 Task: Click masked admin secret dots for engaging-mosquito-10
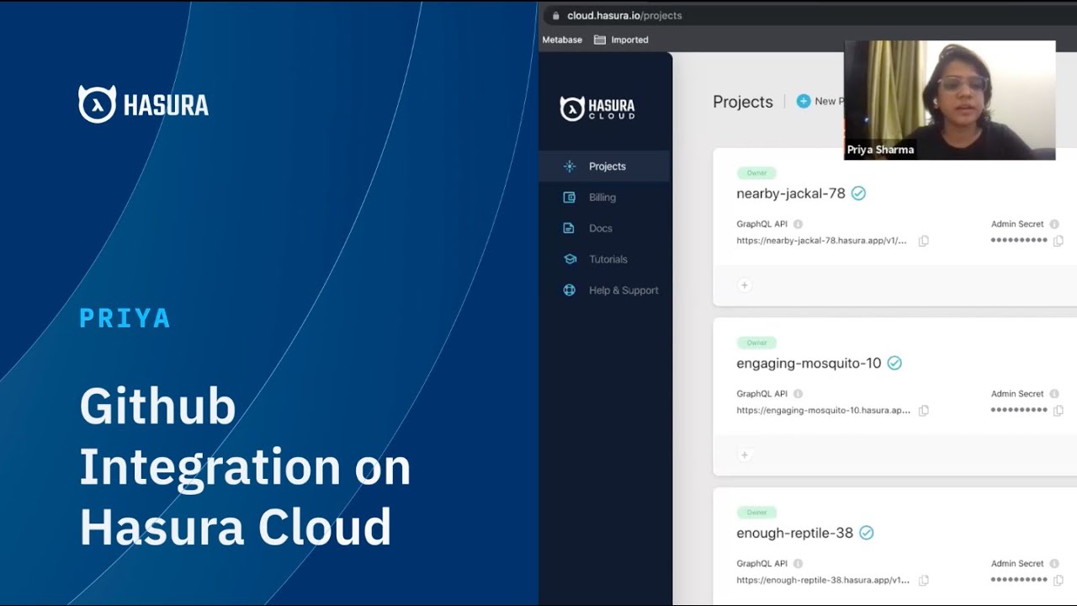coord(1019,411)
